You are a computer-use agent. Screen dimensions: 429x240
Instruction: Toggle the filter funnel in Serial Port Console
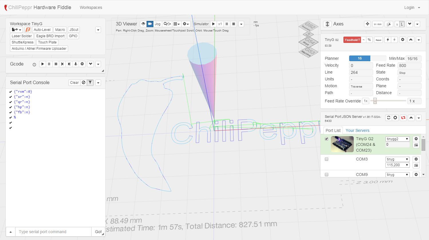pyautogui.click(x=90, y=83)
